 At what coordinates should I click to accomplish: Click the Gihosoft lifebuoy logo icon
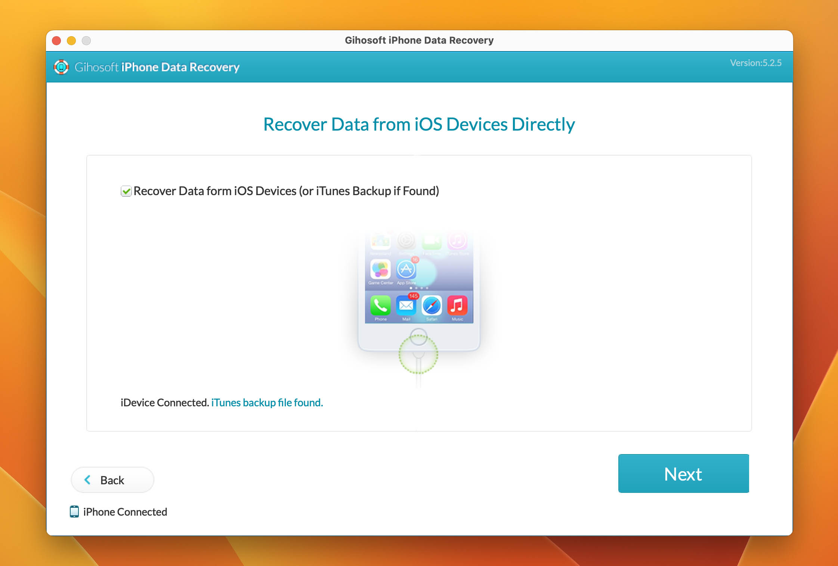click(61, 67)
